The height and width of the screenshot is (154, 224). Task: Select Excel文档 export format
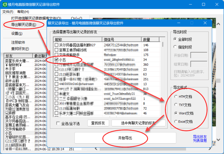click(x=176, y=121)
